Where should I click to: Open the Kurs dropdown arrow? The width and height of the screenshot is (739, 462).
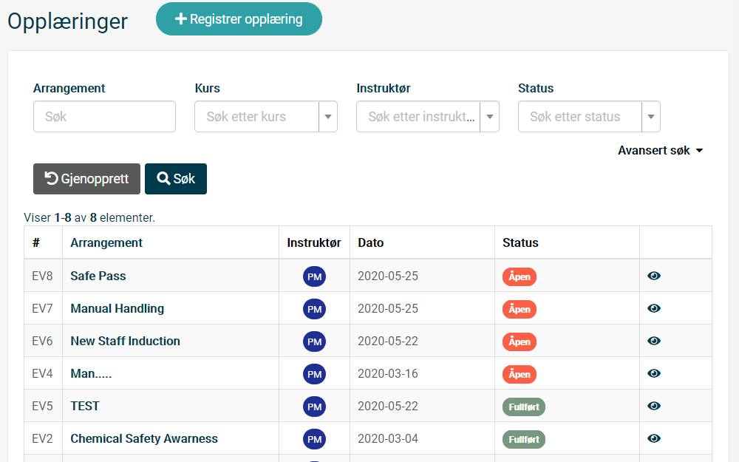click(328, 117)
